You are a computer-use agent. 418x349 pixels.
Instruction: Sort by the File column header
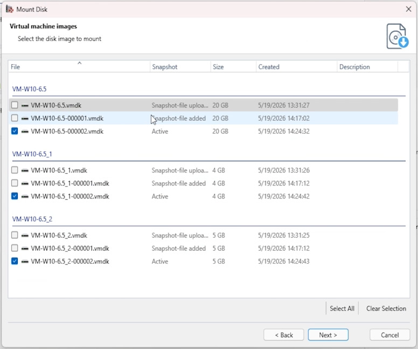point(79,66)
